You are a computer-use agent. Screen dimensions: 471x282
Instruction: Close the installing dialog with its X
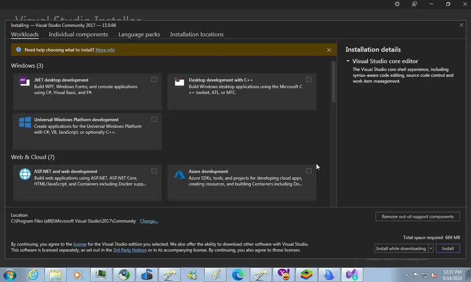click(x=461, y=25)
